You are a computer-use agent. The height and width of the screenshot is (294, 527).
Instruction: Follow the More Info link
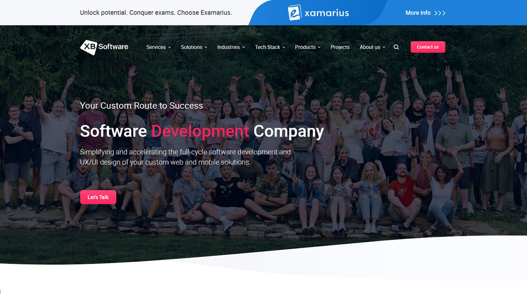(418, 13)
